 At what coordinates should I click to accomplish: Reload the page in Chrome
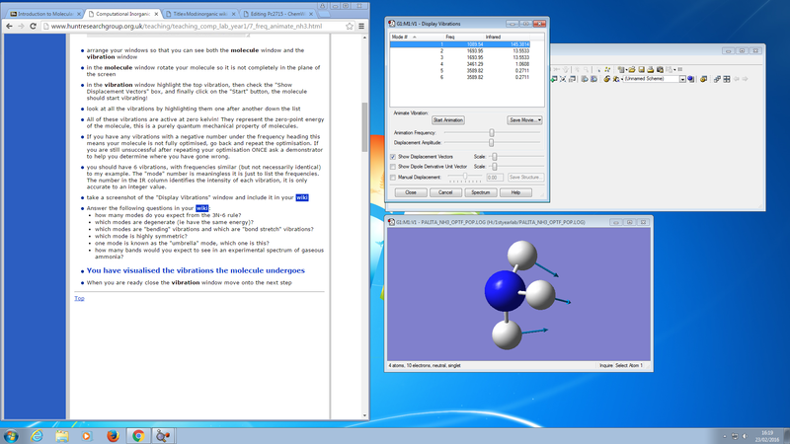click(x=31, y=27)
